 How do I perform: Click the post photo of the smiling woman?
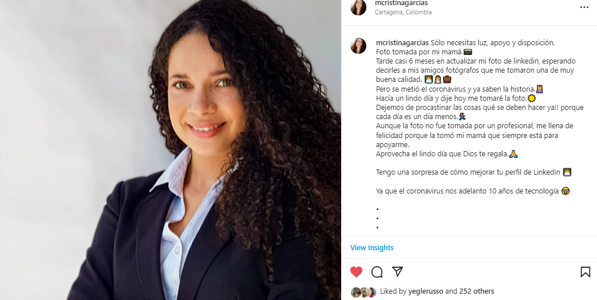tap(171, 150)
